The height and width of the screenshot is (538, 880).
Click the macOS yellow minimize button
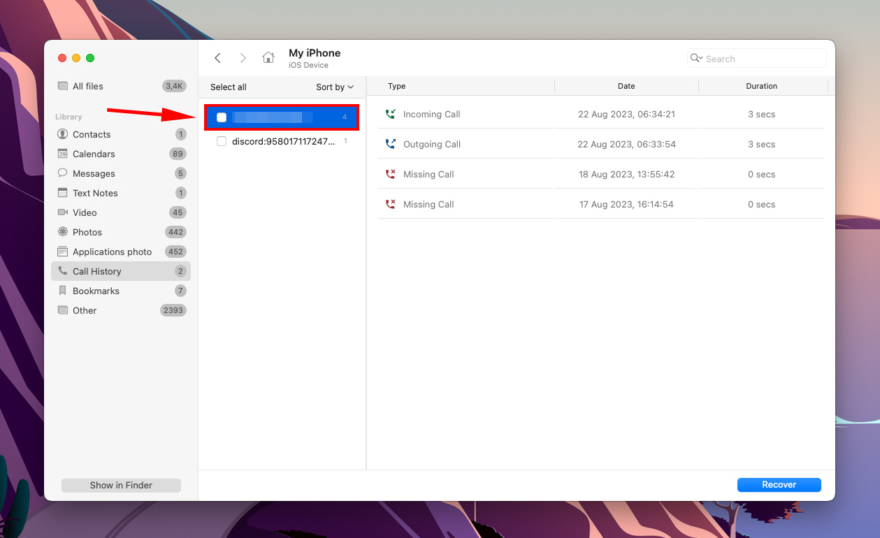pos(76,58)
